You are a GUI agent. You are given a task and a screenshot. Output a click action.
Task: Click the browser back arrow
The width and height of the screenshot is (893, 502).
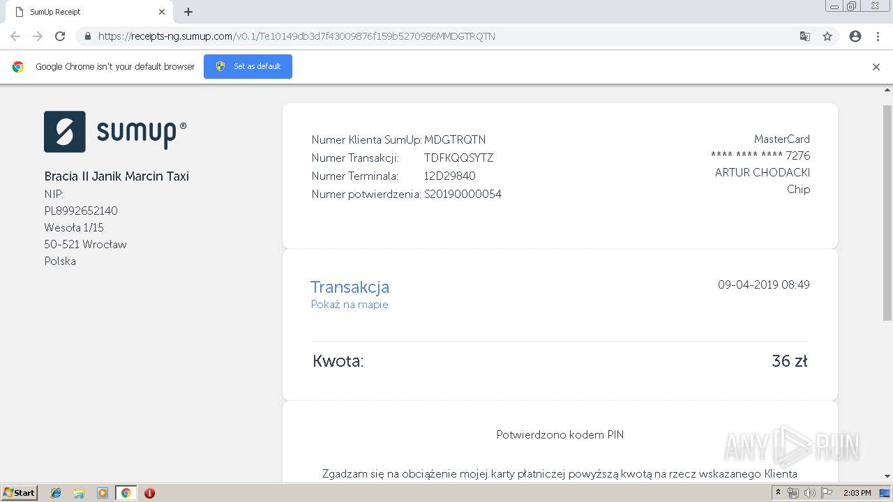coord(15,36)
